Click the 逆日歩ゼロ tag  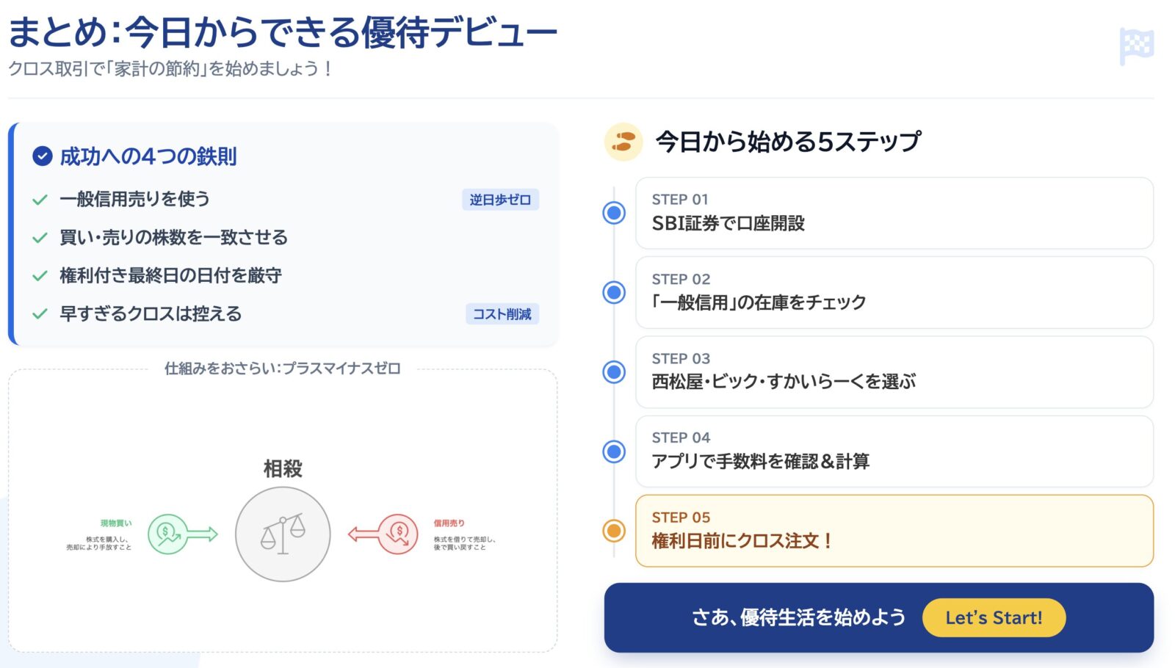tap(500, 200)
